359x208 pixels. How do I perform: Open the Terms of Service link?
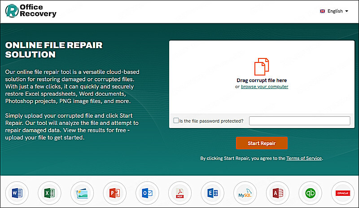coord(304,158)
